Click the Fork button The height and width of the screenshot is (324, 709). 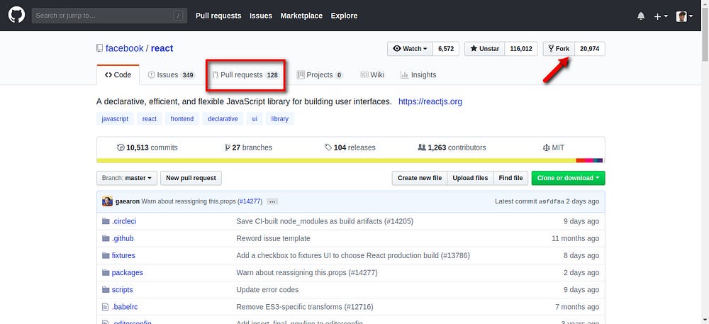click(x=559, y=49)
